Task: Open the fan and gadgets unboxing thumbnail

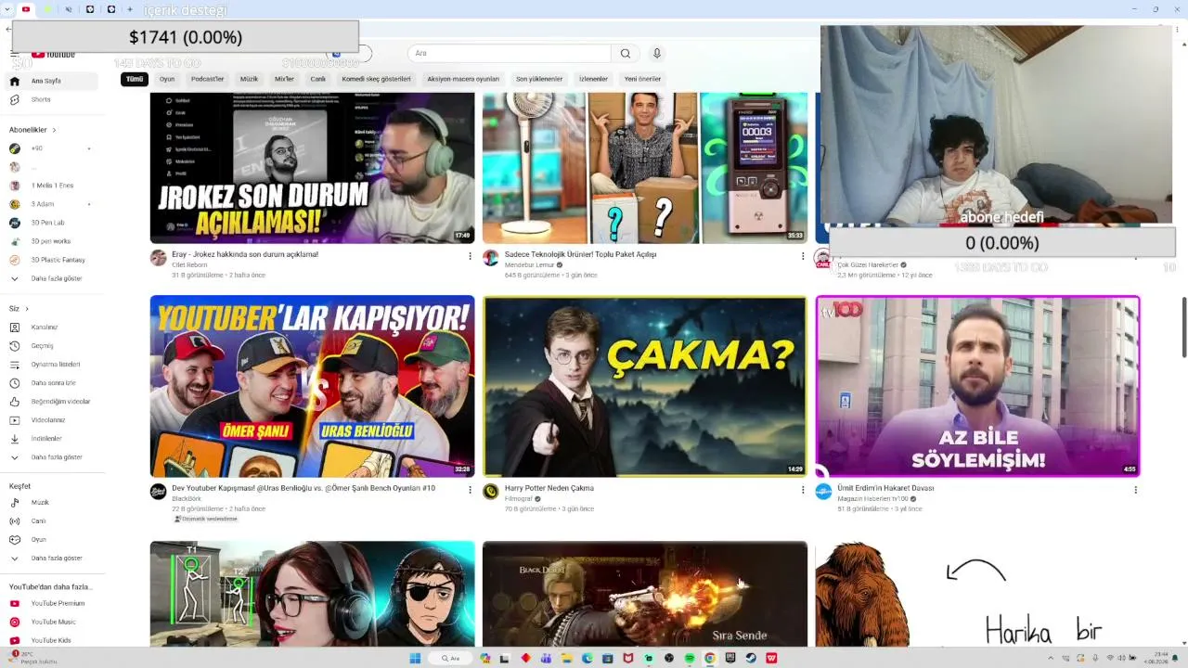Action: coord(645,168)
